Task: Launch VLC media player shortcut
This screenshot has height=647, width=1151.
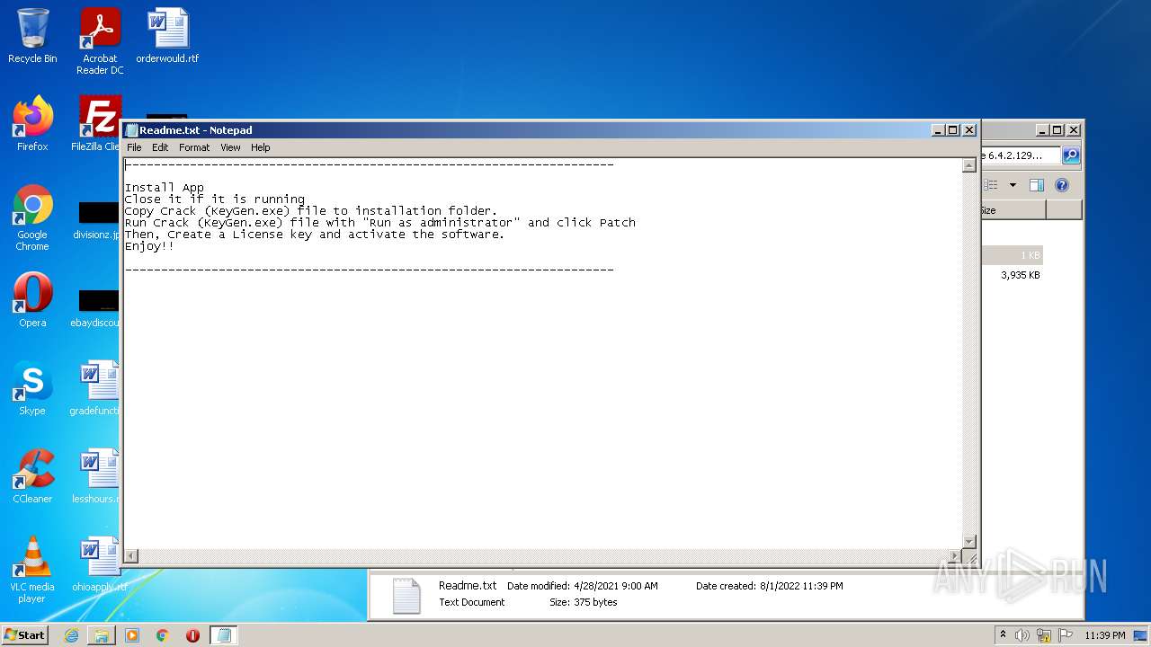Action: (x=32, y=570)
